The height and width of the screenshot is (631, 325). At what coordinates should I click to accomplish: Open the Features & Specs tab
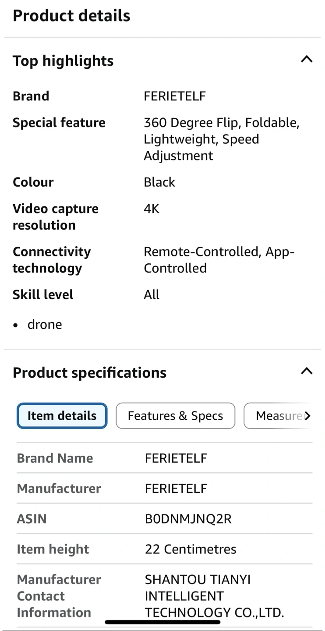point(175,415)
